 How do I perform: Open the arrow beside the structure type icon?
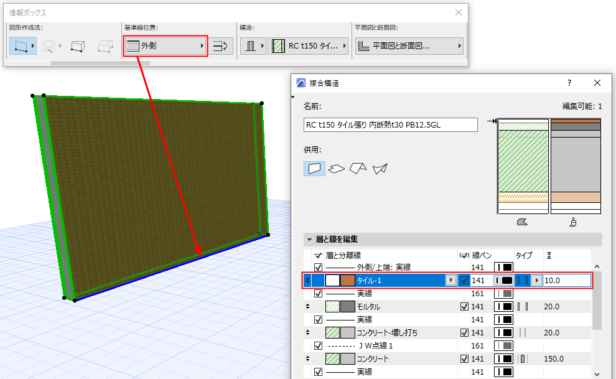(263, 46)
